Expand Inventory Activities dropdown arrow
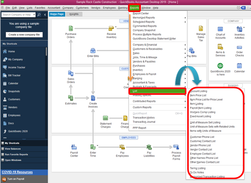Image resolution: width=251 pixels, height=183 pixels. [x=244, y=28]
